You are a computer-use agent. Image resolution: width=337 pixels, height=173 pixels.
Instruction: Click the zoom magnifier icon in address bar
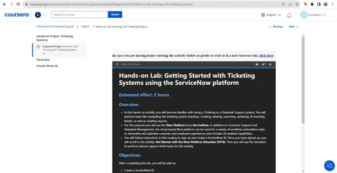point(283,4)
